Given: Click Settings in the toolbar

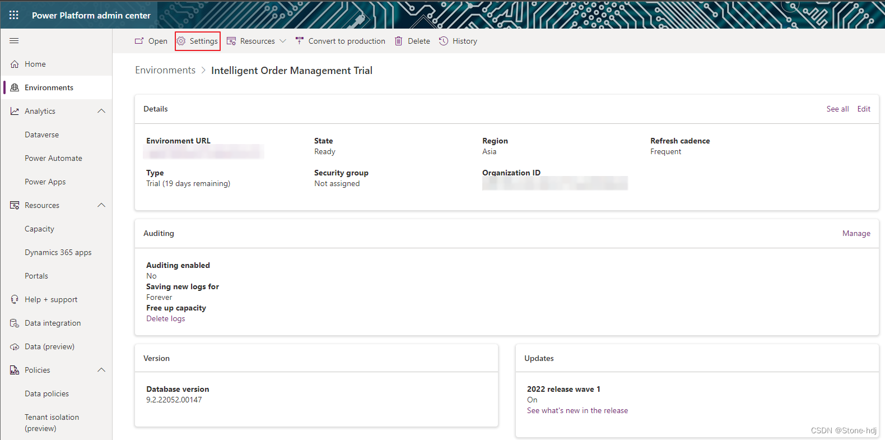Looking at the screenshot, I should pos(198,41).
